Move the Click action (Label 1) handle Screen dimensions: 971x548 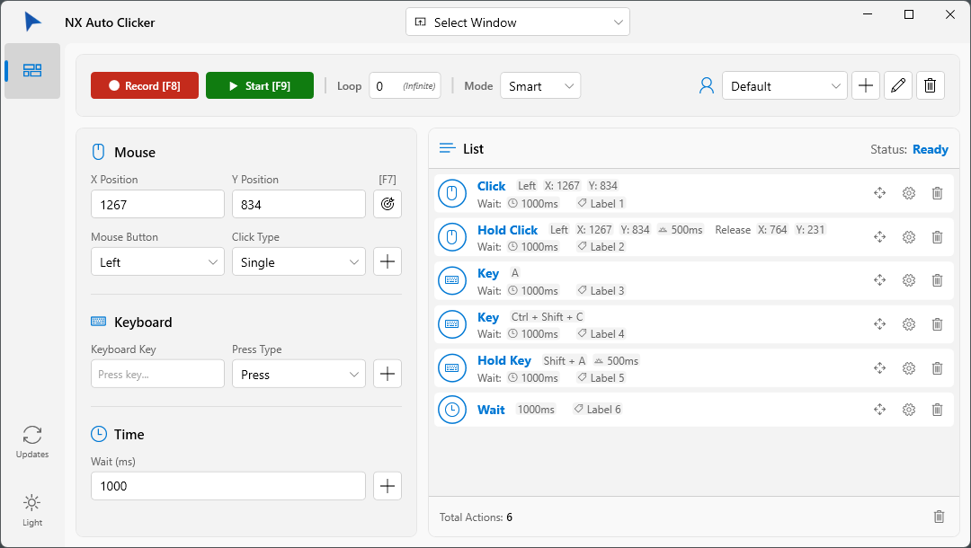pos(879,193)
